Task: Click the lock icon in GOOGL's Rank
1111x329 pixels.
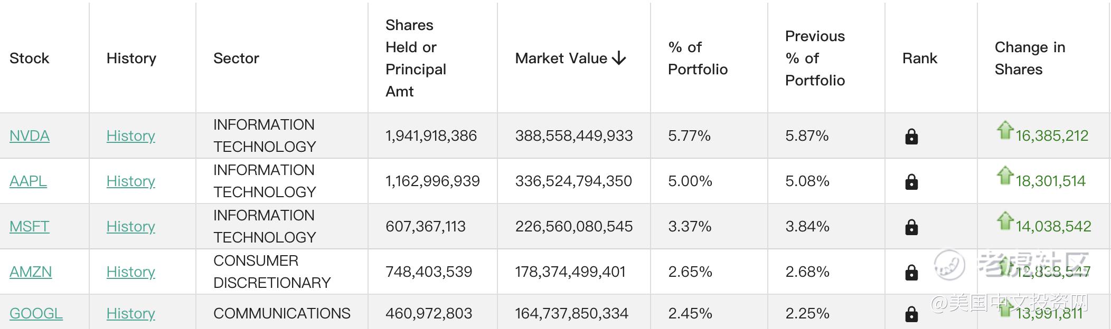Action: pos(911,314)
